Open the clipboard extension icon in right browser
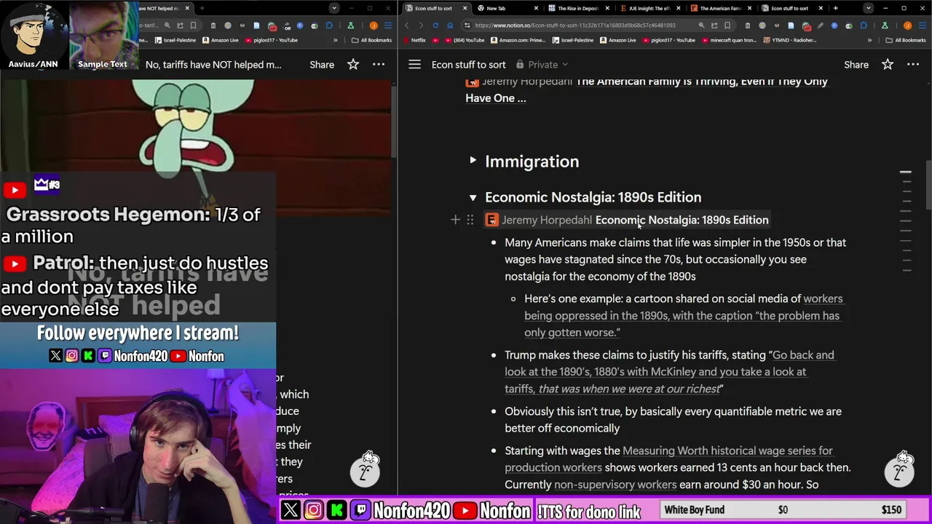Screen dimensions: 932x524 748,25
